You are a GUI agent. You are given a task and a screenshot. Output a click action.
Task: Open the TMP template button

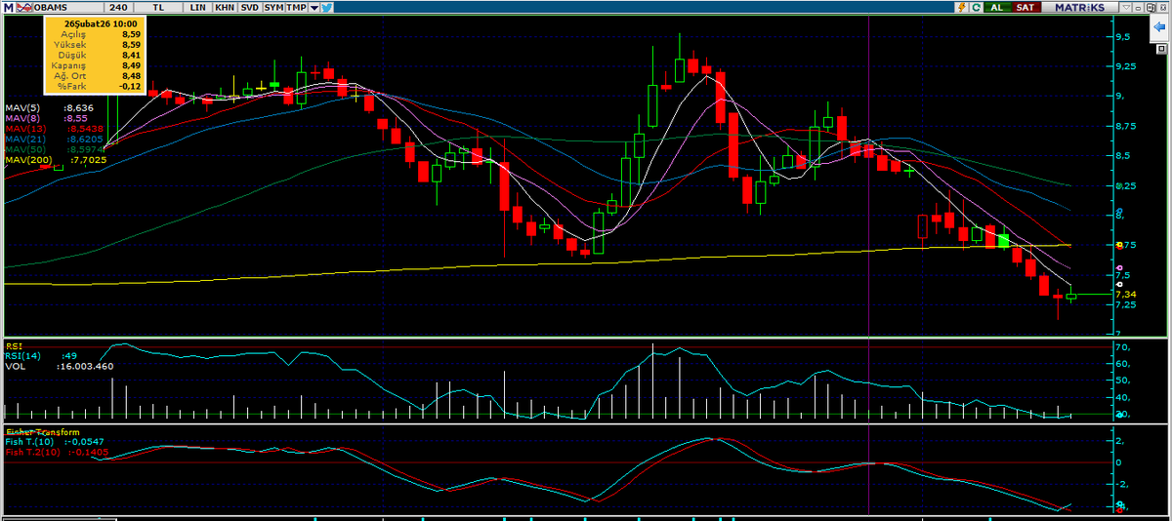point(296,7)
